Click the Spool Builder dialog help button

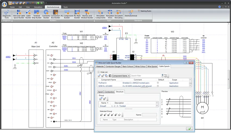pyautogui.click(x=186, y=63)
